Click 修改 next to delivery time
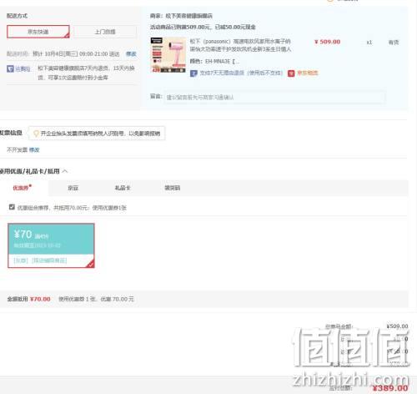This screenshot has width=417, height=394. pyautogui.click(x=131, y=54)
